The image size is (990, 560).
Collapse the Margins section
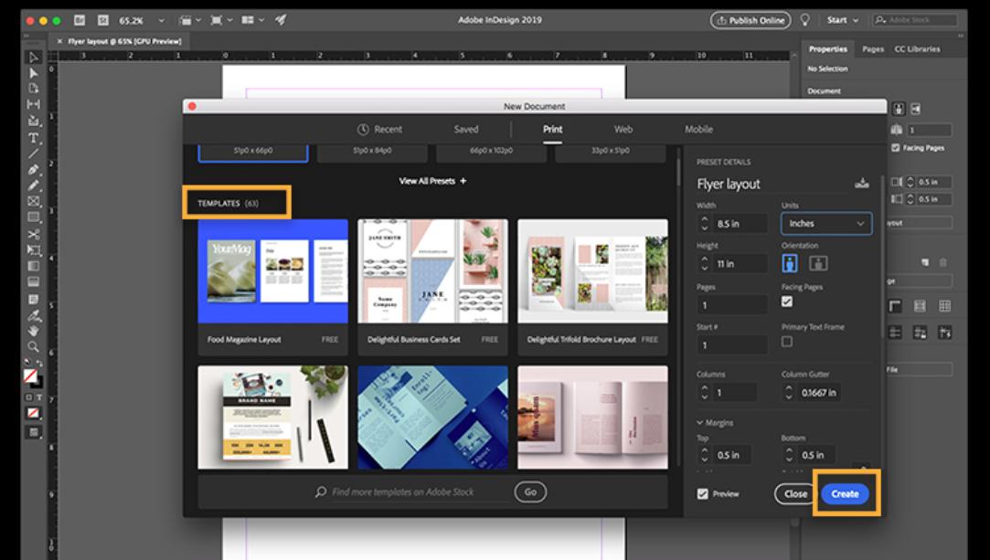pos(716,423)
